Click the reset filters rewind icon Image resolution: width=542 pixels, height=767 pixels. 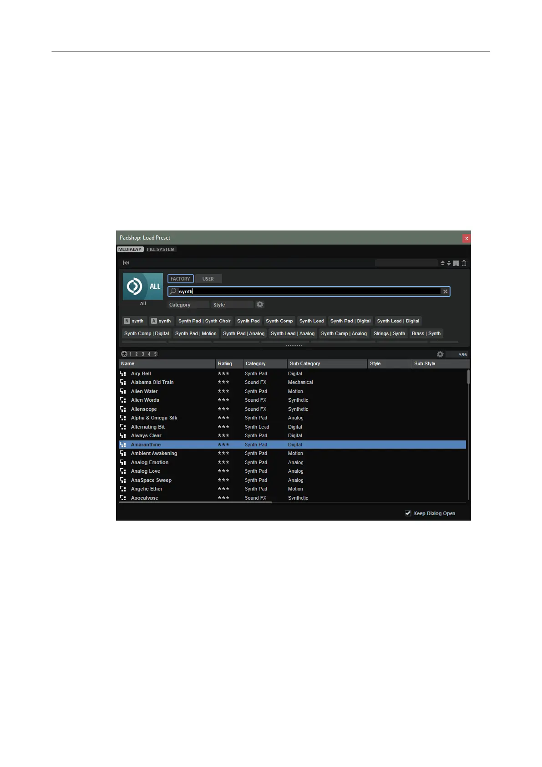click(x=126, y=263)
